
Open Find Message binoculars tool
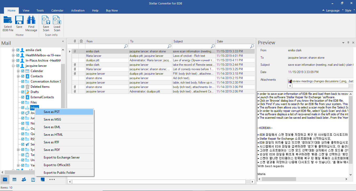(x=31, y=20)
